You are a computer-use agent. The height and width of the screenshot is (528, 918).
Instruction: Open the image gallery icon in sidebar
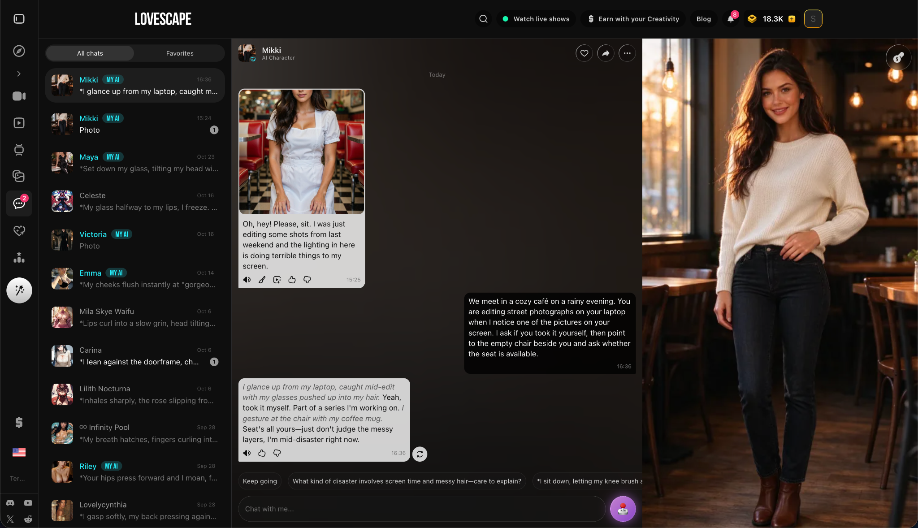(19, 176)
